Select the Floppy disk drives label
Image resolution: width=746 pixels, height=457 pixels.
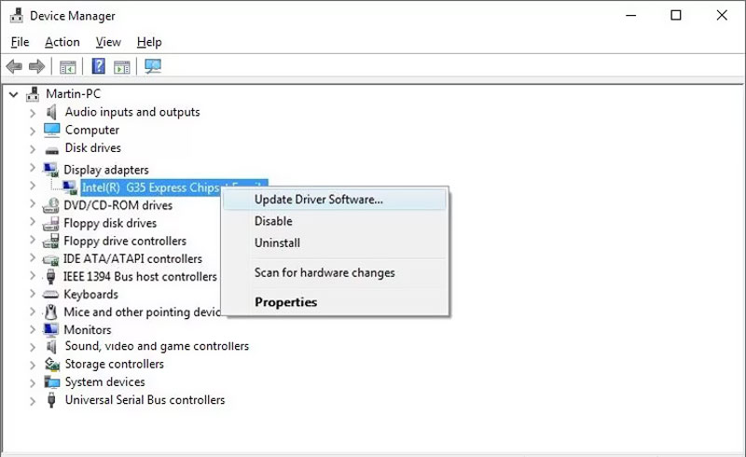click(110, 223)
